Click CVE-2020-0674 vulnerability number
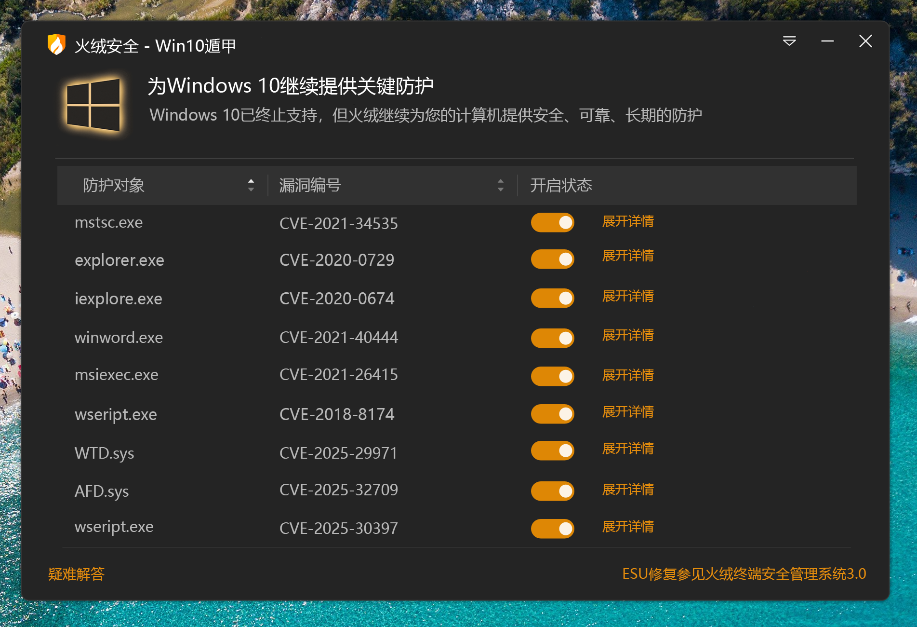Viewport: 917px width, 627px height. tap(337, 299)
